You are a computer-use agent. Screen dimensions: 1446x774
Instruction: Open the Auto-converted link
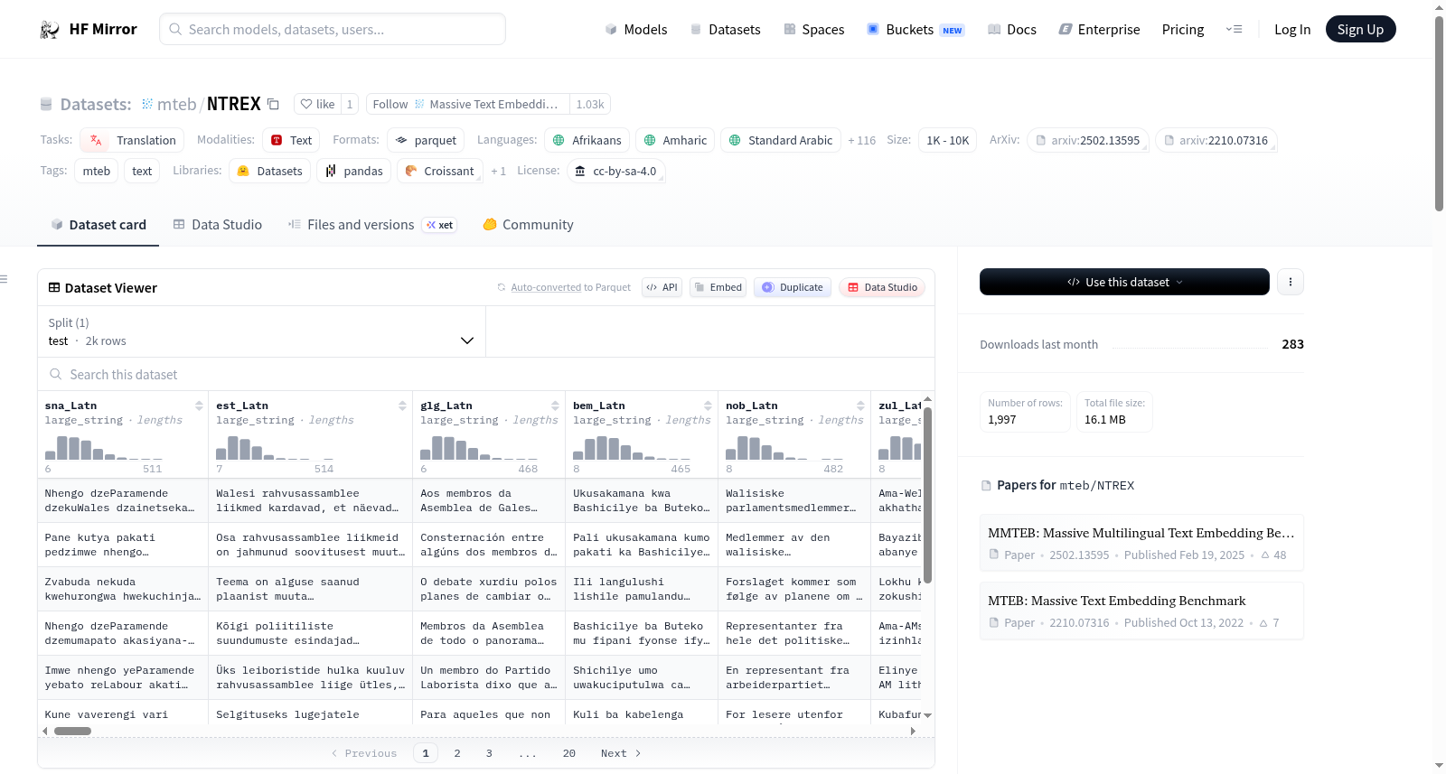pyautogui.click(x=546, y=287)
